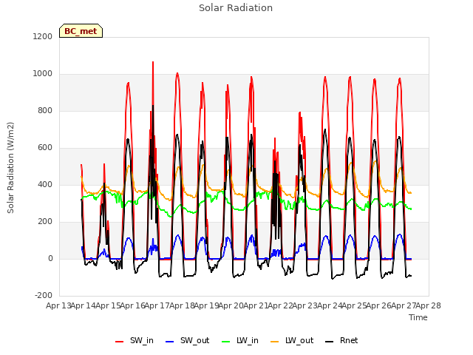Click the Solar Radiation chart title
This screenshot has width=473, height=355.
(236, 8)
